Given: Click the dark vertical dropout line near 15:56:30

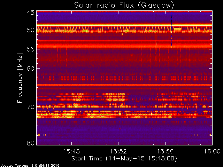Looking at the screenshot, I should pyautogui.click(x=172, y=32).
